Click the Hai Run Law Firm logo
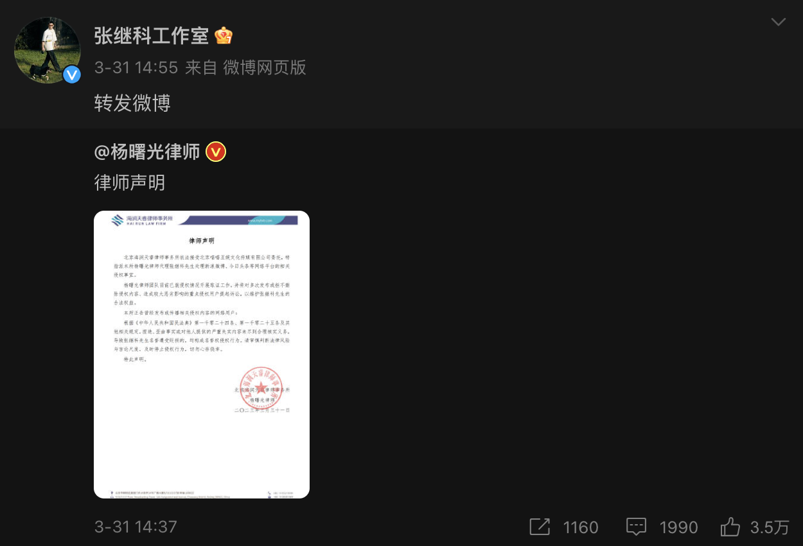 138,220
